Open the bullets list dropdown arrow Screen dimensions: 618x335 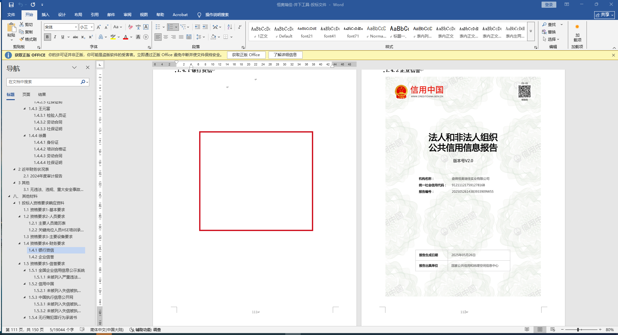163,27
